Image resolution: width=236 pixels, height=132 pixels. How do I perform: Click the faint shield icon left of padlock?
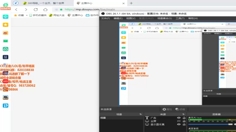point(56,9)
